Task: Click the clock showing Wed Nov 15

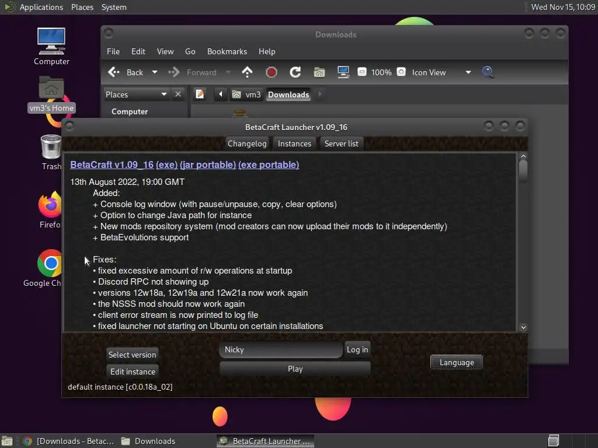Action: click(x=563, y=7)
